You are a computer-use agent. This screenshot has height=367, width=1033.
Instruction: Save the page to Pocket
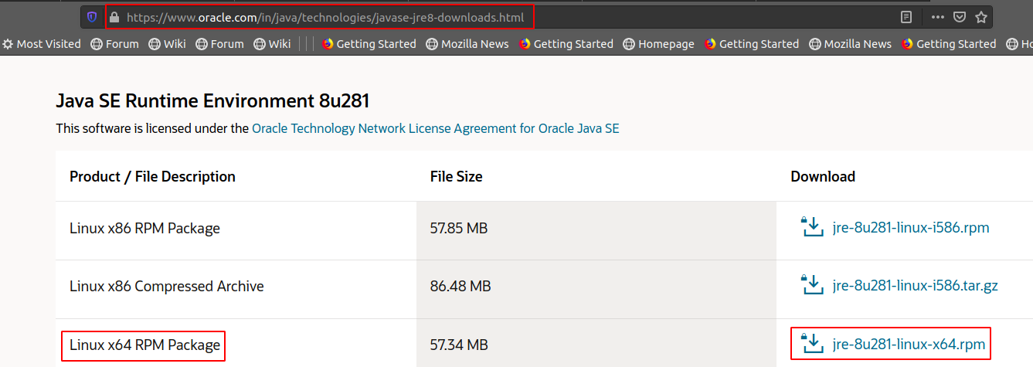click(x=959, y=17)
